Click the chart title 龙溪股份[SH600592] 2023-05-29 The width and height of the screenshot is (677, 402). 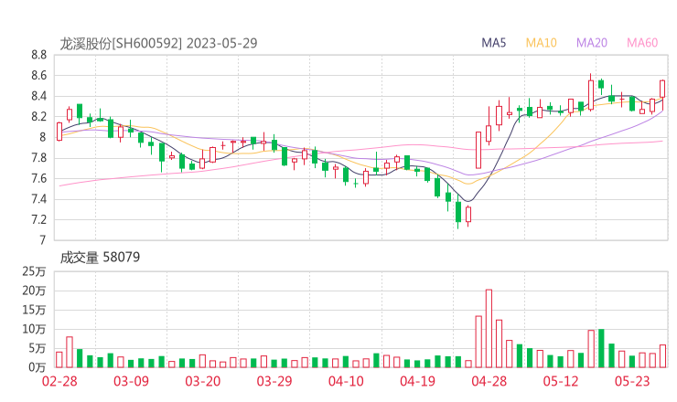158,43
